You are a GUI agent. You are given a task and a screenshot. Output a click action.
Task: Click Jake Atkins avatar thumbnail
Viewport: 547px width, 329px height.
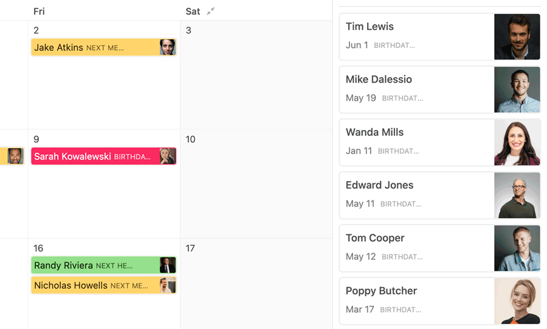pyautogui.click(x=168, y=47)
